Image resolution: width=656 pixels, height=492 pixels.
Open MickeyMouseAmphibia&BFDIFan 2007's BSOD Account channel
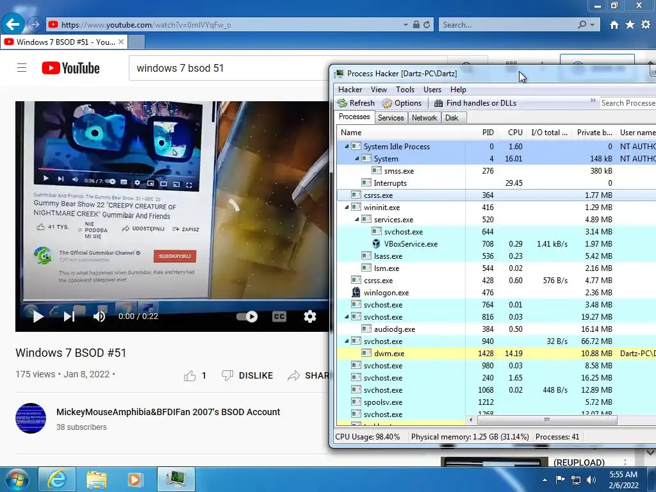pyautogui.click(x=168, y=412)
